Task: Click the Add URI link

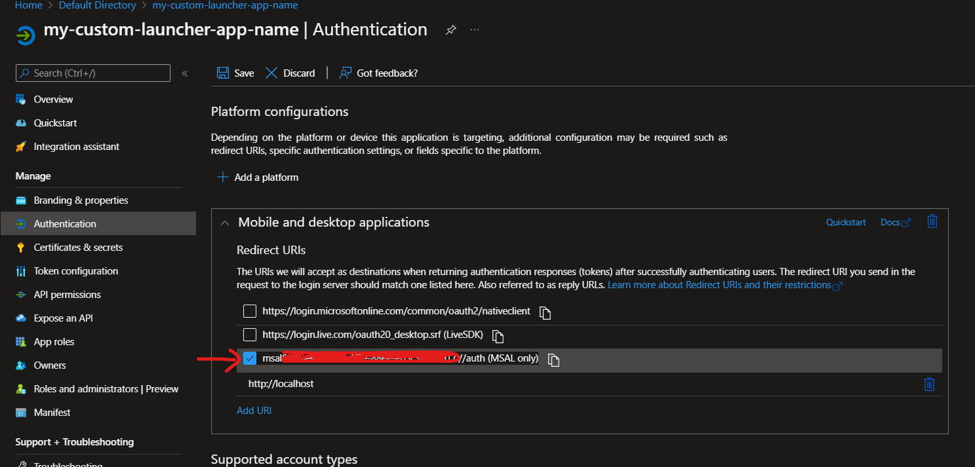Action: pos(254,411)
